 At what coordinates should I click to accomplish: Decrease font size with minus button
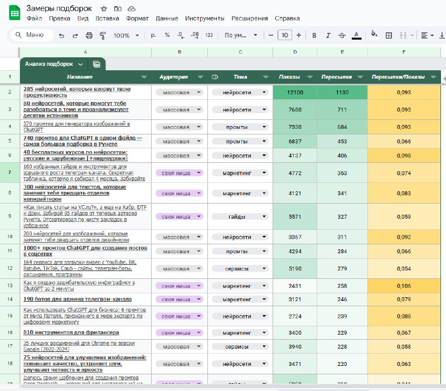point(271,35)
